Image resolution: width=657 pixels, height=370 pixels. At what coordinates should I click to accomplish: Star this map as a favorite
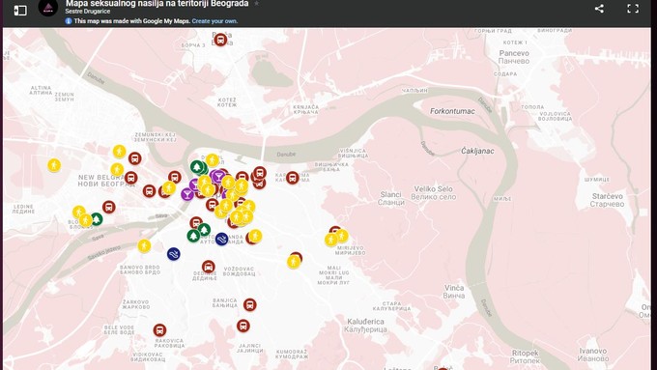(x=256, y=3)
